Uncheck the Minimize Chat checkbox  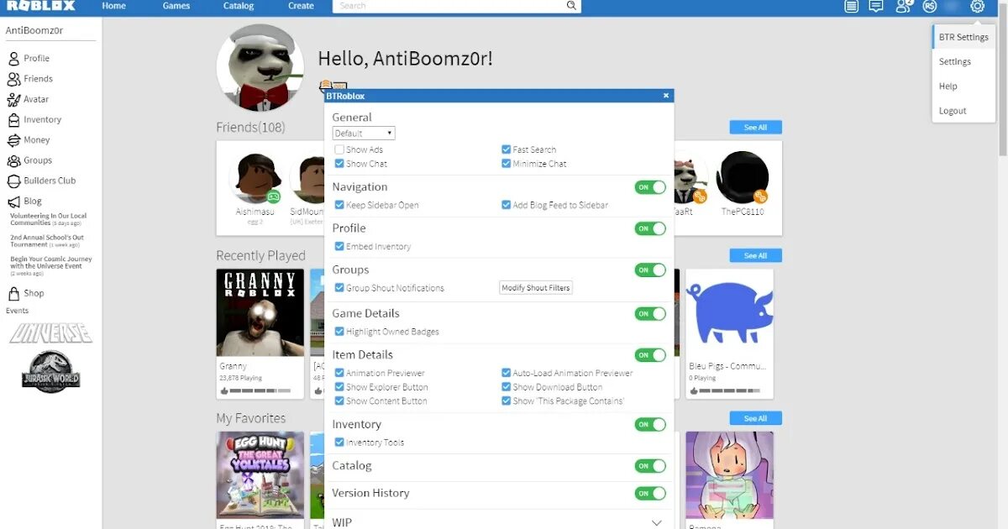coord(507,164)
